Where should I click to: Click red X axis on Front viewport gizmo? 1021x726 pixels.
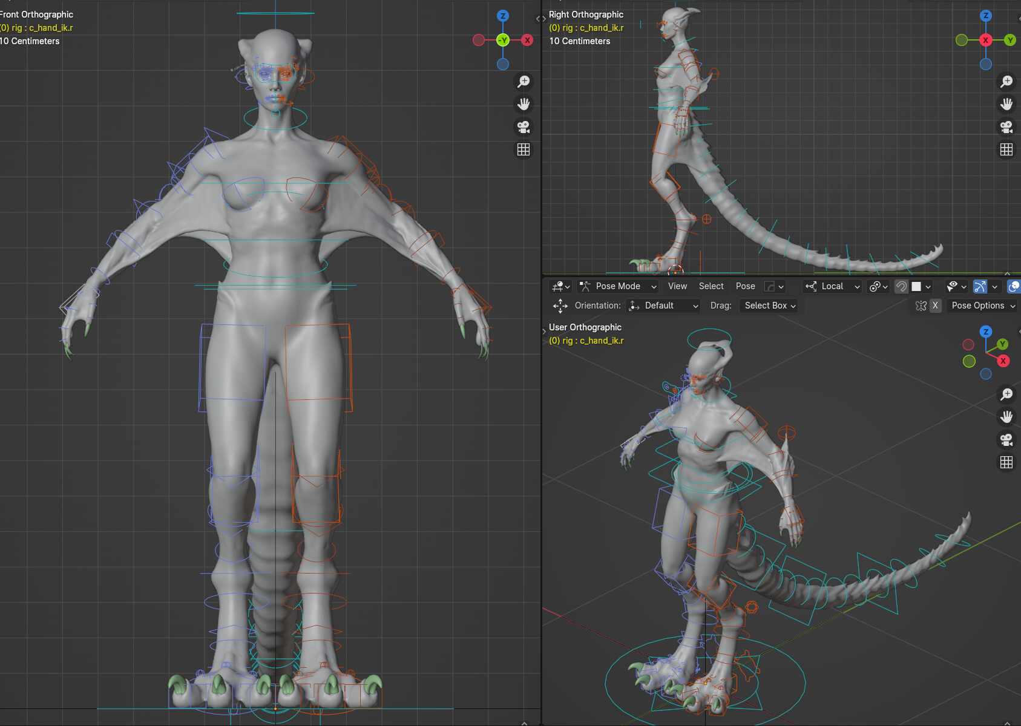click(x=527, y=40)
